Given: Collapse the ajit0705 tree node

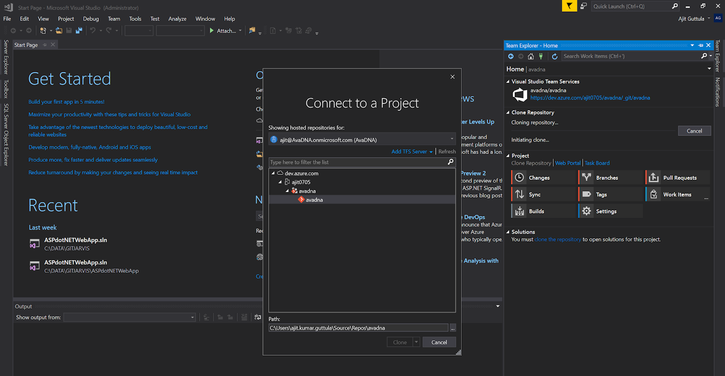Looking at the screenshot, I should [280, 182].
